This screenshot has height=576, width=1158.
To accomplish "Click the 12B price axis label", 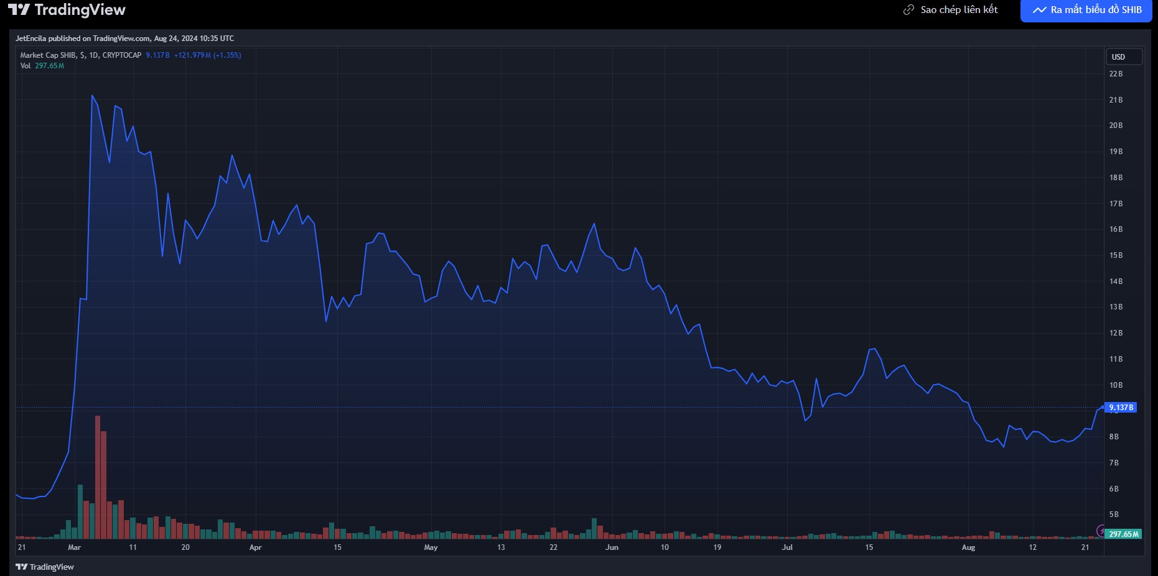I will click(1116, 333).
